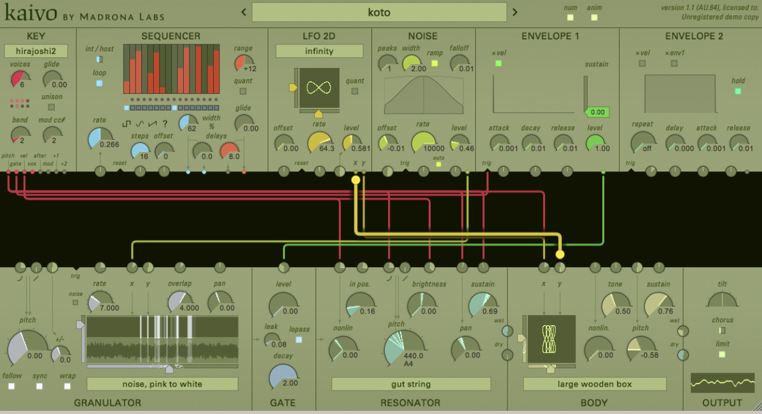Toggle the granulator sync checkbox
Screen dimensions: 762x414
tap(39, 386)
